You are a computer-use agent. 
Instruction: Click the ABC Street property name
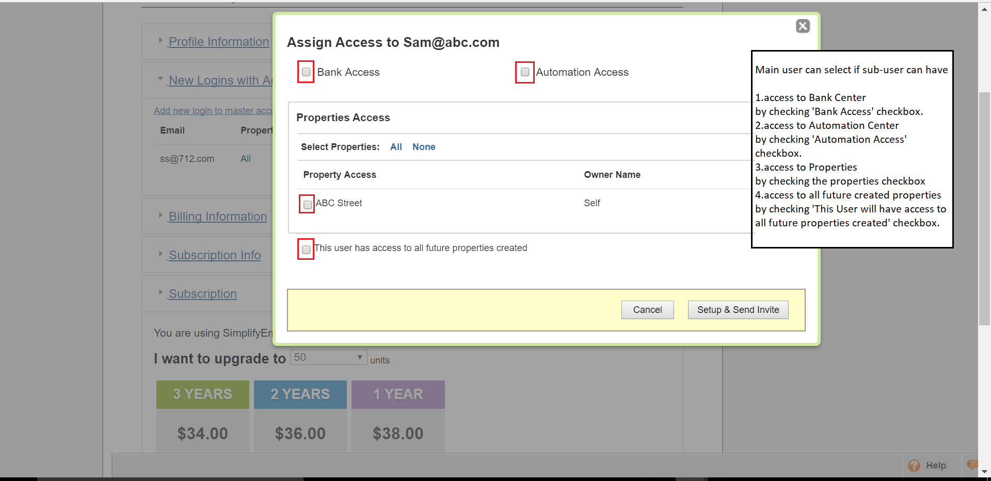click(339, 203)
